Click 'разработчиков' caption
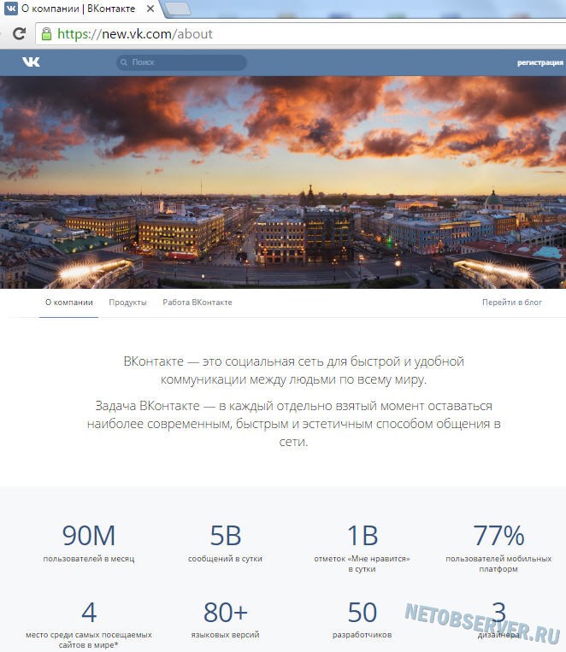566x652 pixels. point(362,636)
